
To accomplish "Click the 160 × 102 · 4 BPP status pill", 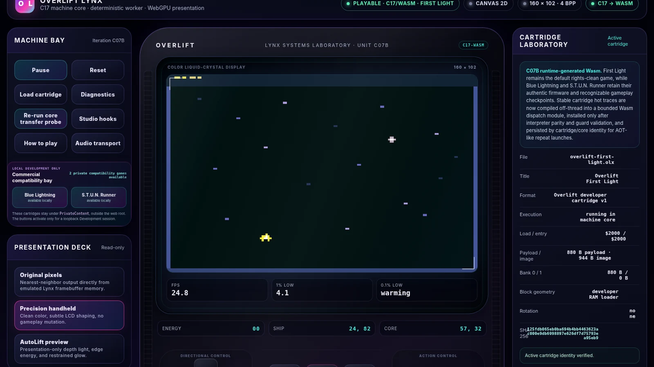I will (549, 4).
